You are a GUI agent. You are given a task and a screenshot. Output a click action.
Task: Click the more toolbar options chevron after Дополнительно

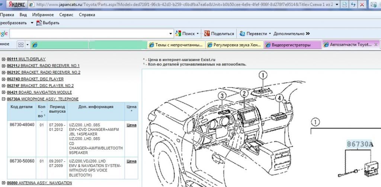[308, 33]
